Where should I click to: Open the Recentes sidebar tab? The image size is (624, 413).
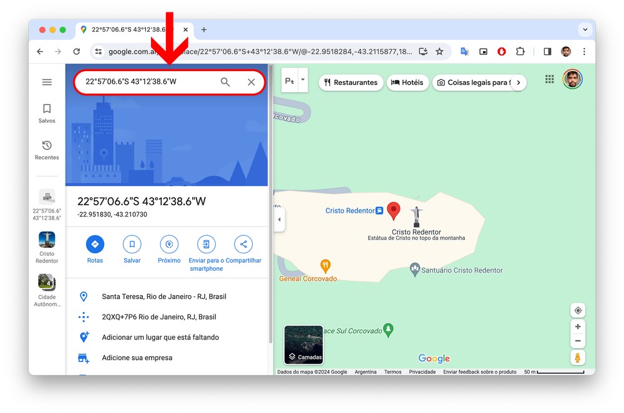click(47, 150)
